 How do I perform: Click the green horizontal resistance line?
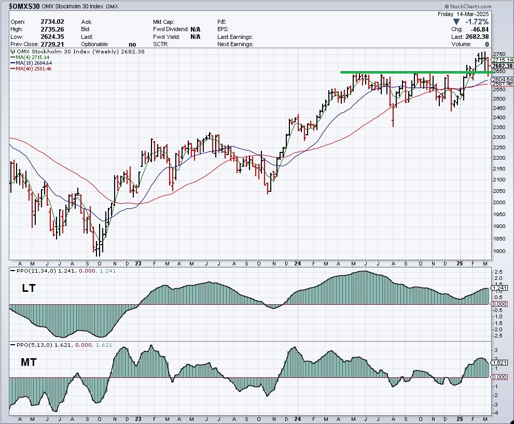(416, 72)
